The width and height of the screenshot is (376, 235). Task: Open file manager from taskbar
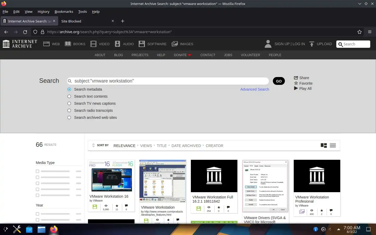pos(42,229)
